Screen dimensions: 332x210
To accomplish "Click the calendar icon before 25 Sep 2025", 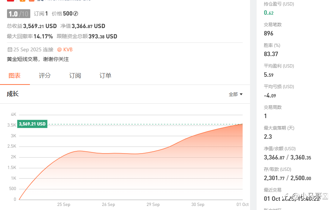I will click(9, 49).
